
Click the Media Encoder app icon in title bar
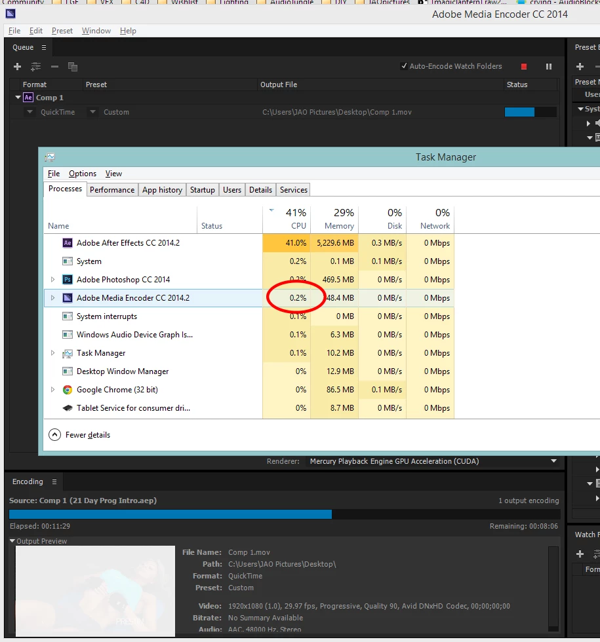10,14
